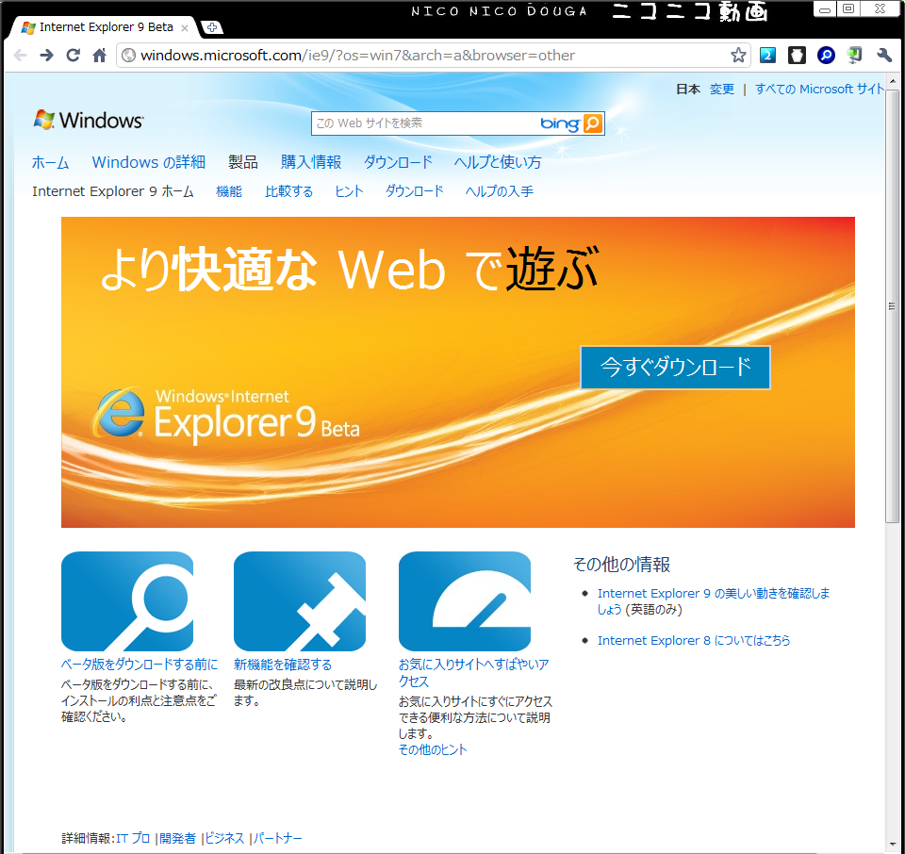Open the wrench settings menu
Screen dimensions: 905x854
[883, 56]
